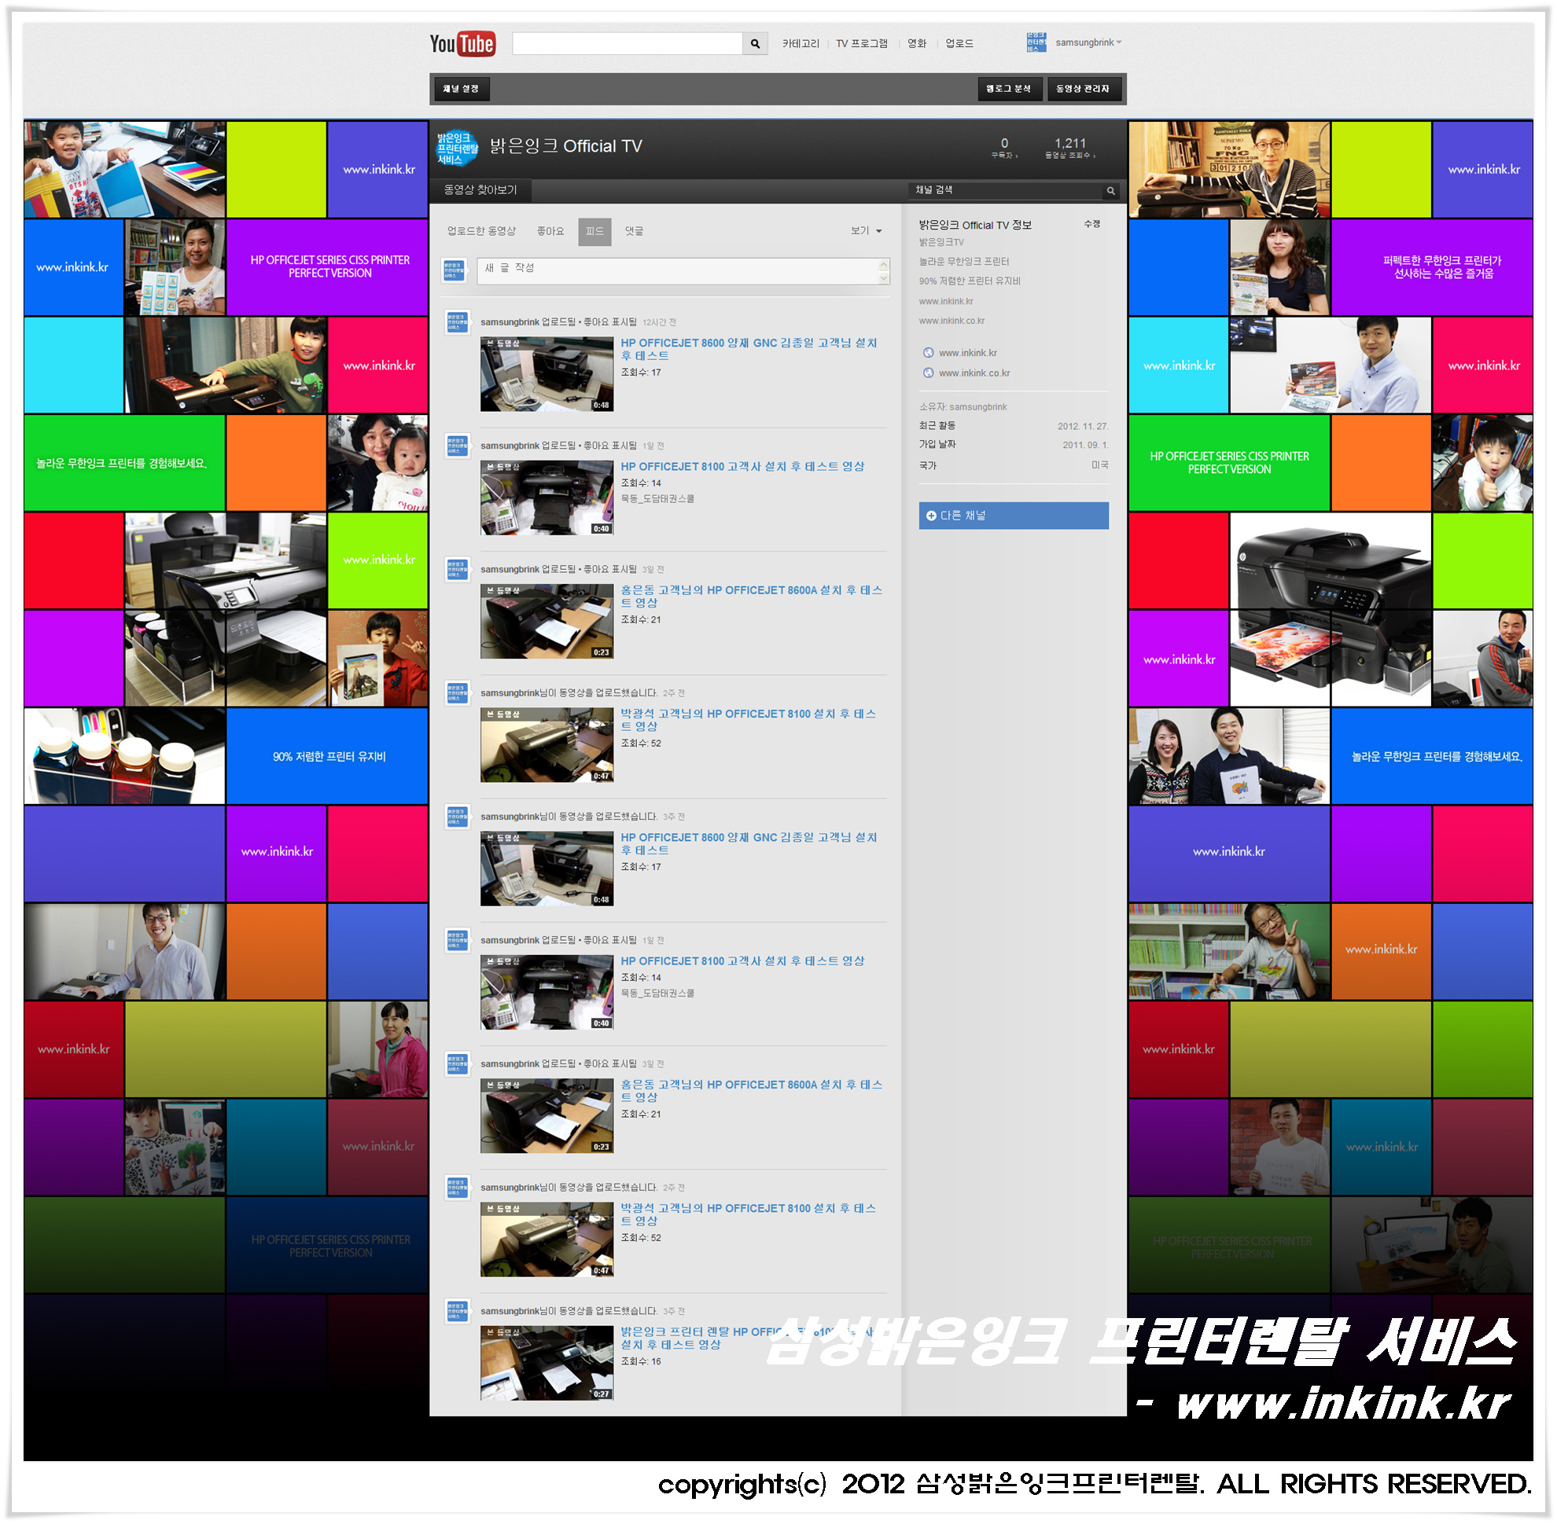Click the YouTube logo
1557x1524 pixels.
[462, 43]
